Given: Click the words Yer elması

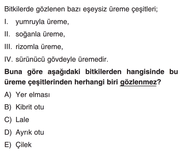Looking at the screenshot, I should pos(33,95).
